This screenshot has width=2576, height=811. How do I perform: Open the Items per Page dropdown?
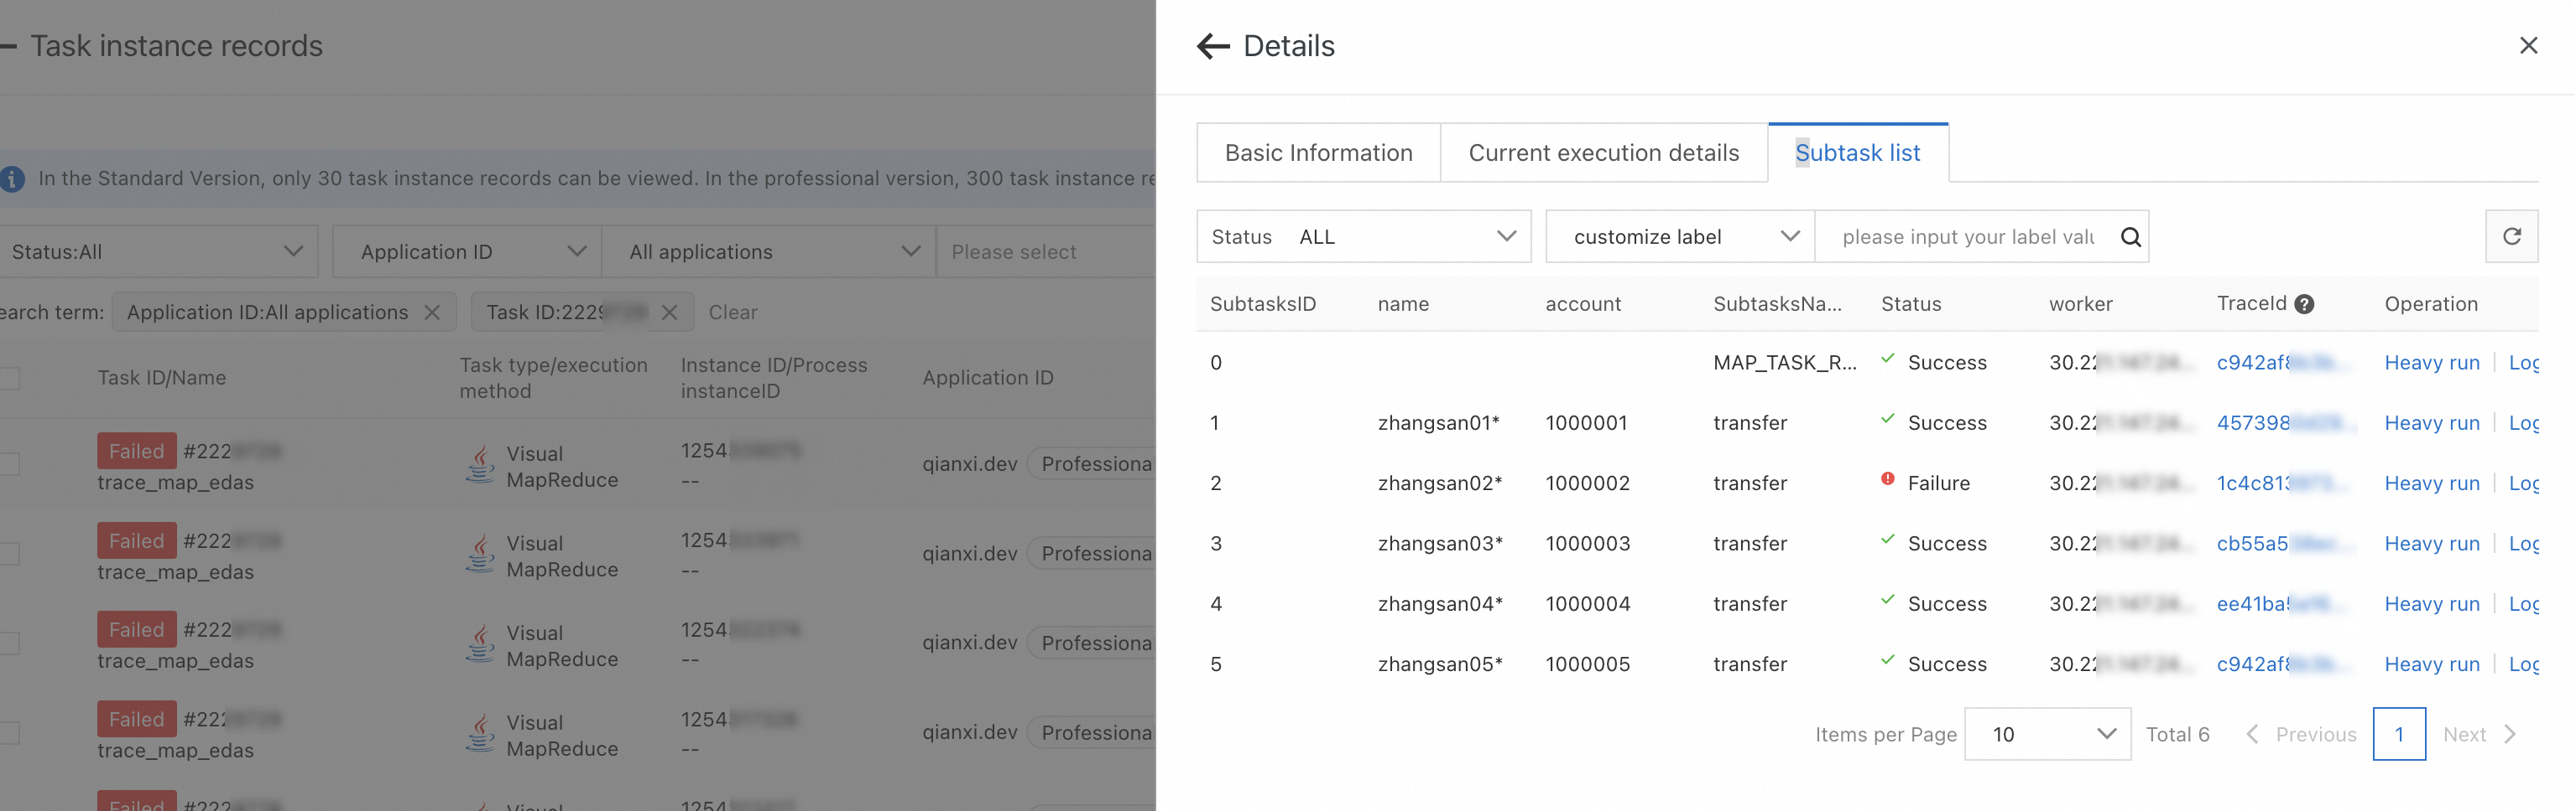[2047, 735]
